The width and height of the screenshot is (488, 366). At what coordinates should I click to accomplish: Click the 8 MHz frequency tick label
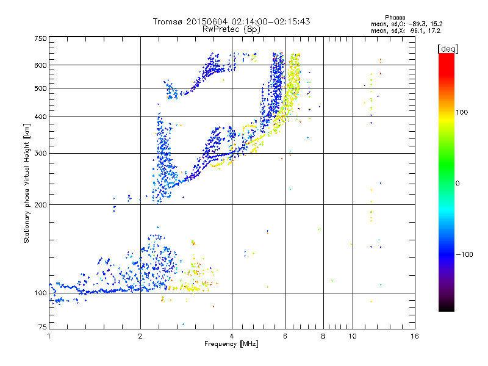[x=323, y=336]
